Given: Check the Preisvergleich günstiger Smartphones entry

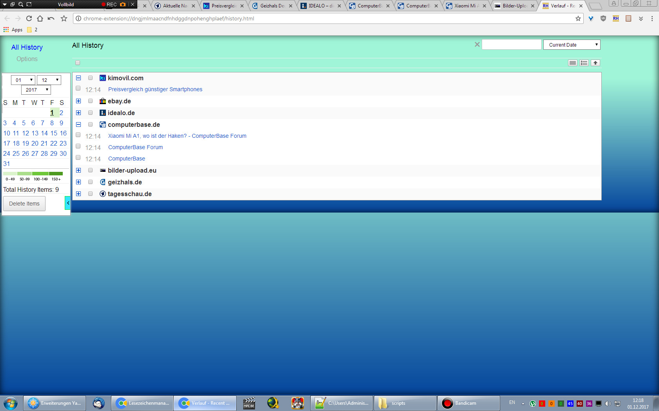Looking at the screenshot, I should click(78, 88).
